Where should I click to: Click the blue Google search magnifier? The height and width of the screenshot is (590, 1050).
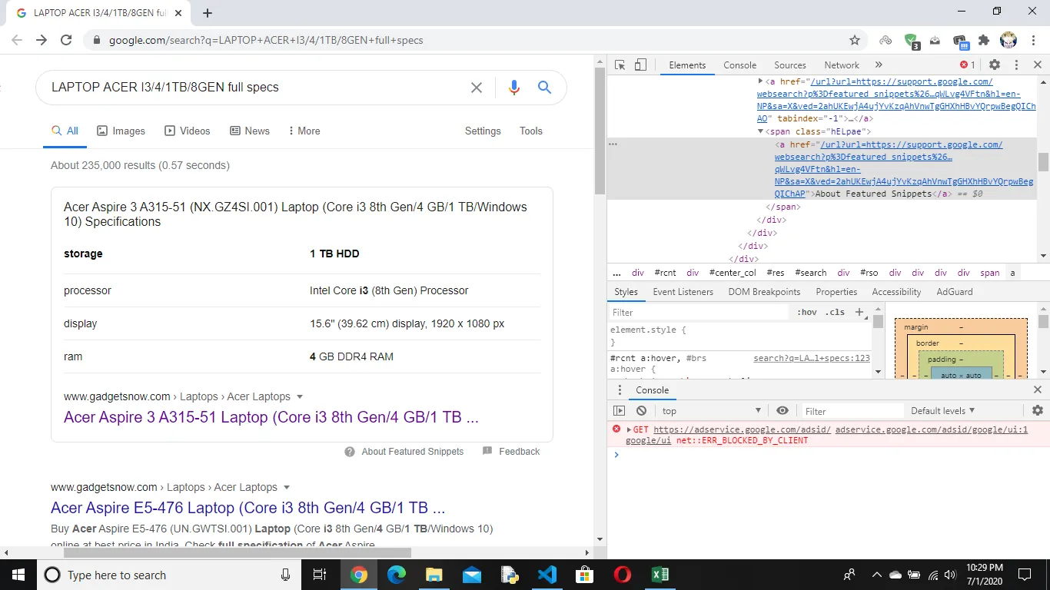(x=545, y=88)
